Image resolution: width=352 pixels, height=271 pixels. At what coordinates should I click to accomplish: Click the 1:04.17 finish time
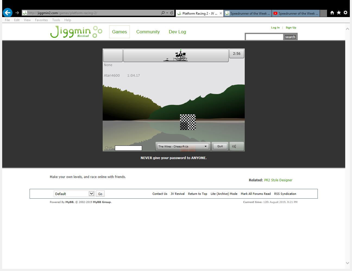coord(133,76)
